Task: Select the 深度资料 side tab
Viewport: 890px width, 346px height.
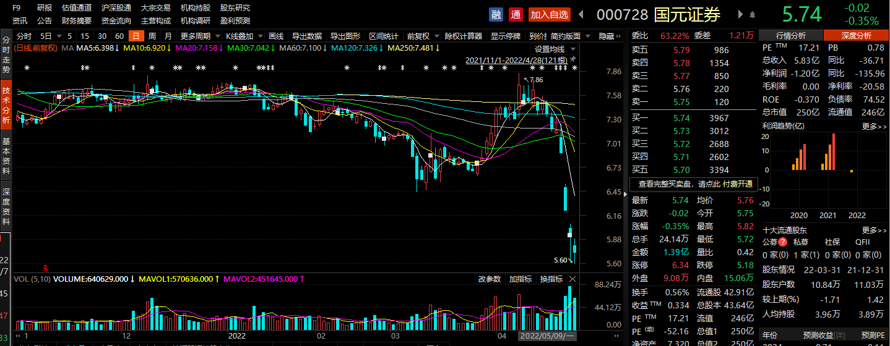Action: click(x=6, y=207)
